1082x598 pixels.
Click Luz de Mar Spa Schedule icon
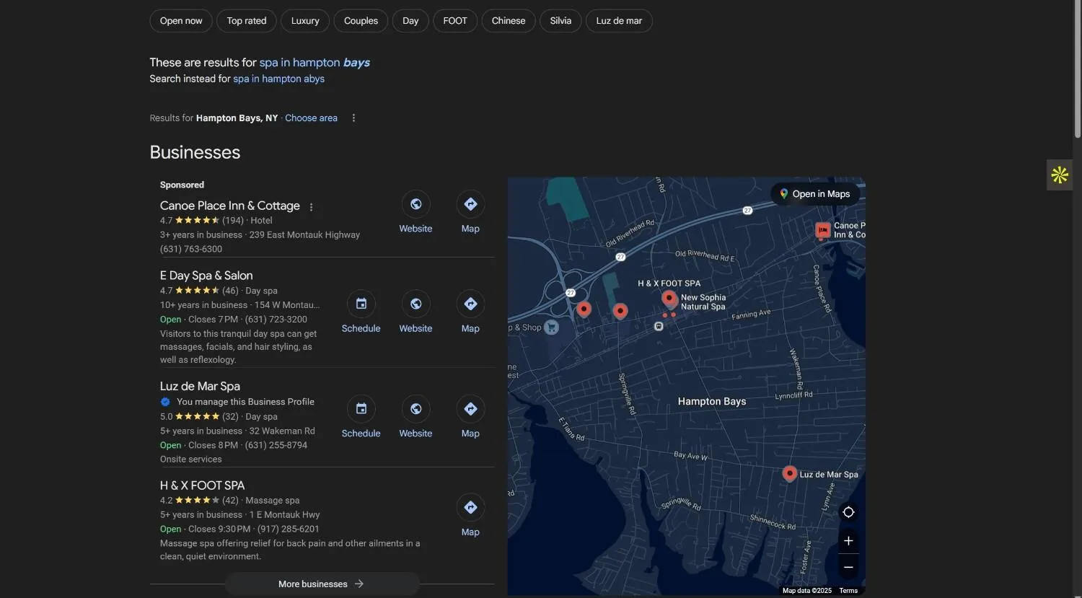point(361,409)
